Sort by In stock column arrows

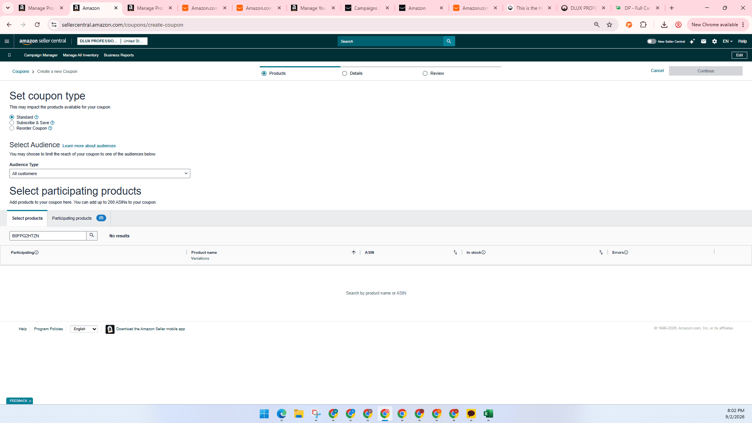(x=601, y=252)
